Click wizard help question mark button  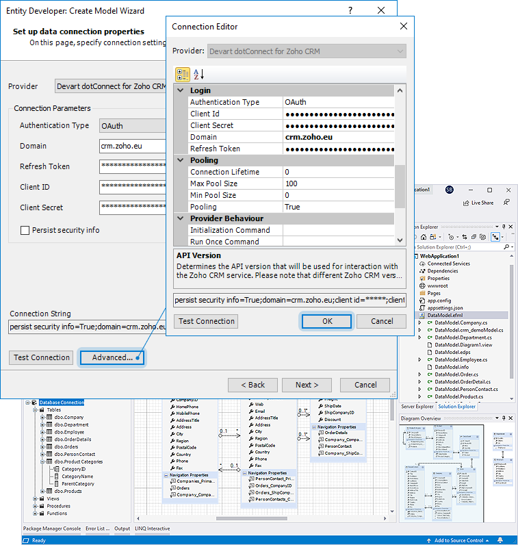pos(350,10)
